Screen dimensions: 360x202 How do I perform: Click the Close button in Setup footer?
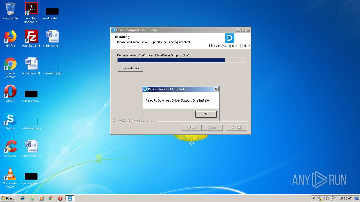click(212, 128)
